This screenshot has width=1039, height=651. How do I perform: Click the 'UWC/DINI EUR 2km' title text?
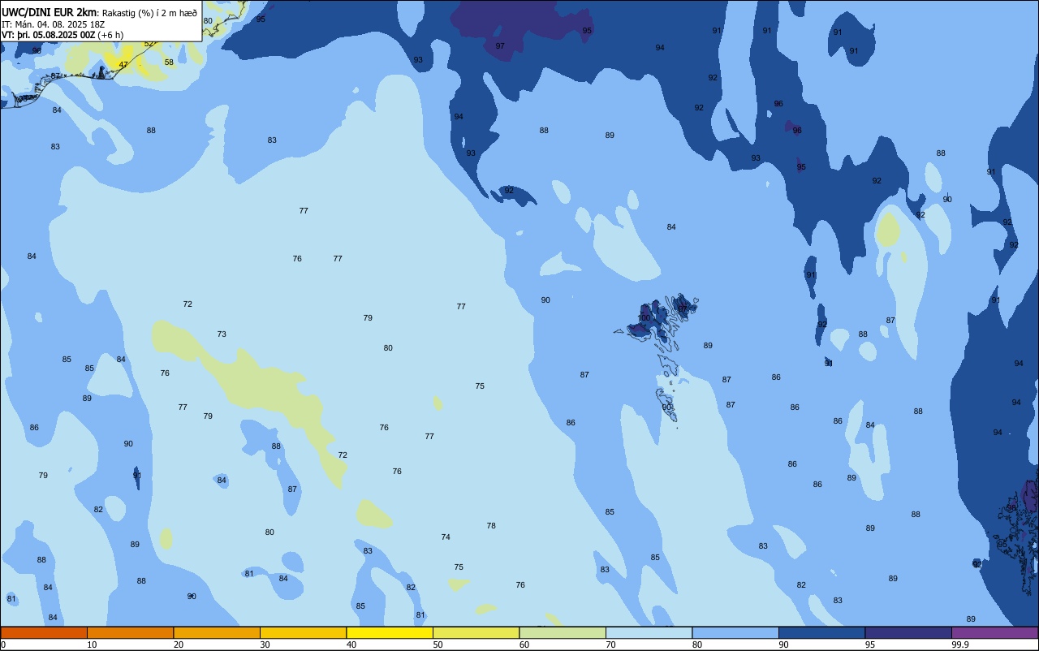click(49, 12)
